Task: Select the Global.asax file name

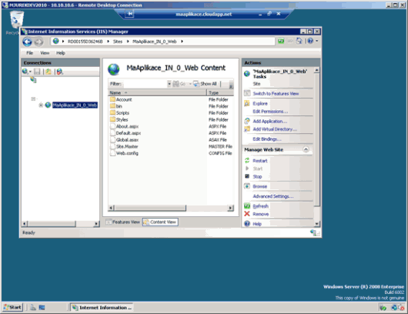Action: click(127, 140)
